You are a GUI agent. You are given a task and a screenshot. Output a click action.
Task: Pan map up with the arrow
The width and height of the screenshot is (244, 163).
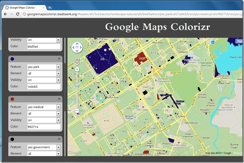[x=77, y=44]
